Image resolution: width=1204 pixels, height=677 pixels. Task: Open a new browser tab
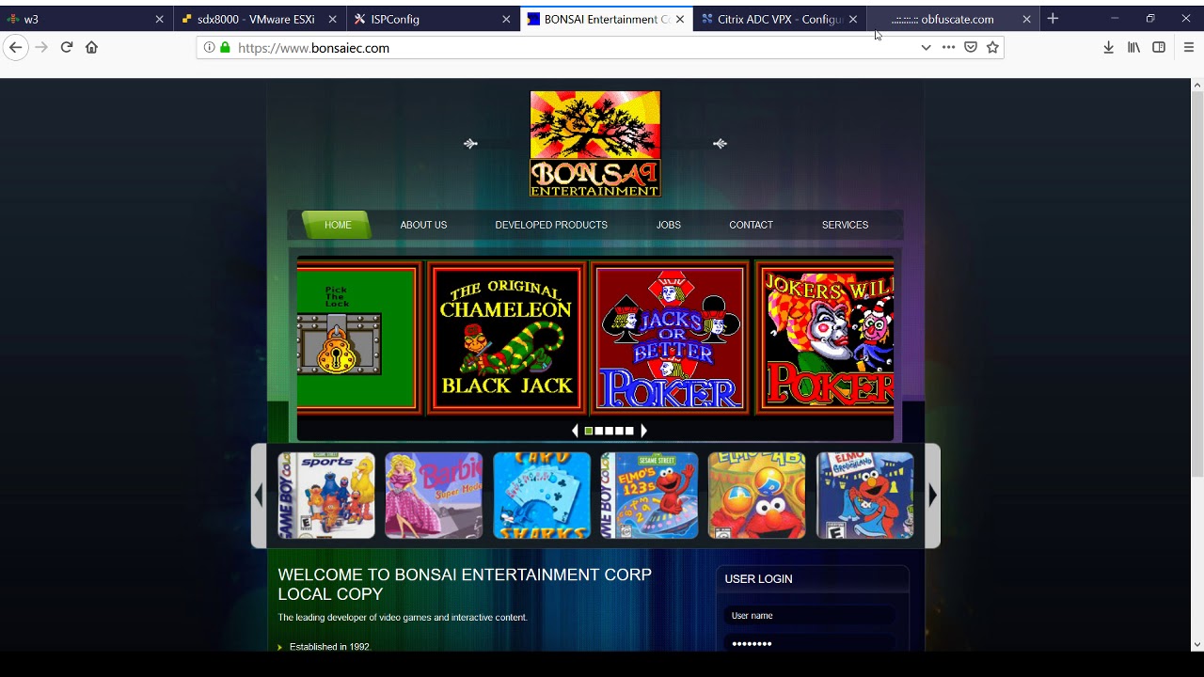tap(1053, 19)
